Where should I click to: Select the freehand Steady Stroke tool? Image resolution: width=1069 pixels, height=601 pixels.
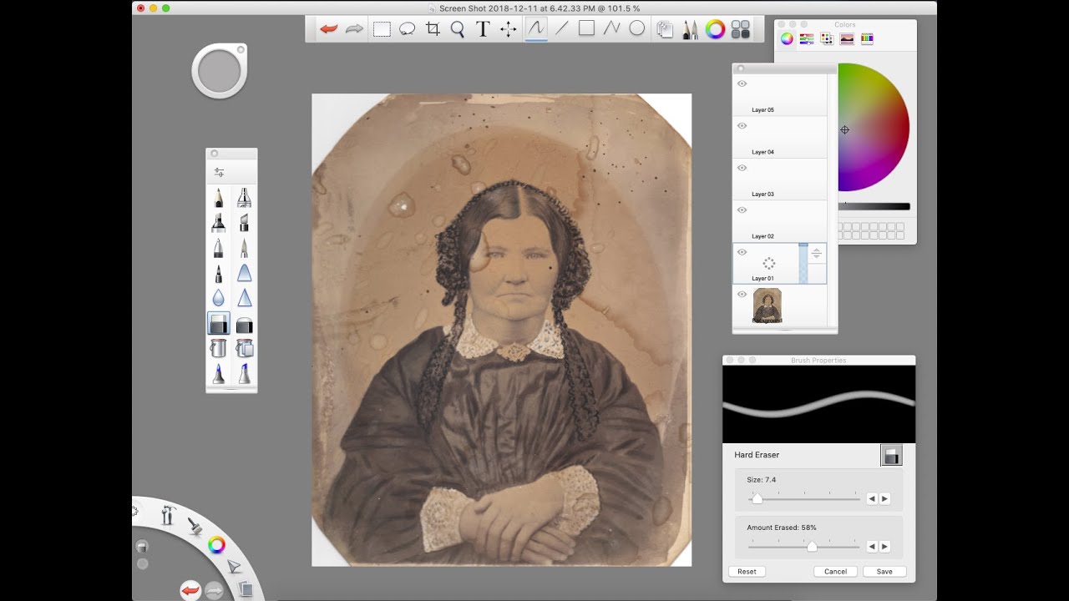click(536, 28)
